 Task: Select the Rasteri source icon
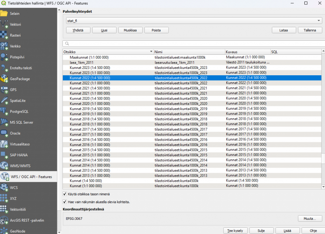pos(4,35)
